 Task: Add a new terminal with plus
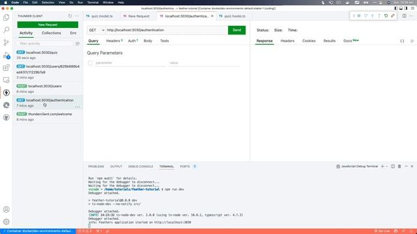point(382,166)
